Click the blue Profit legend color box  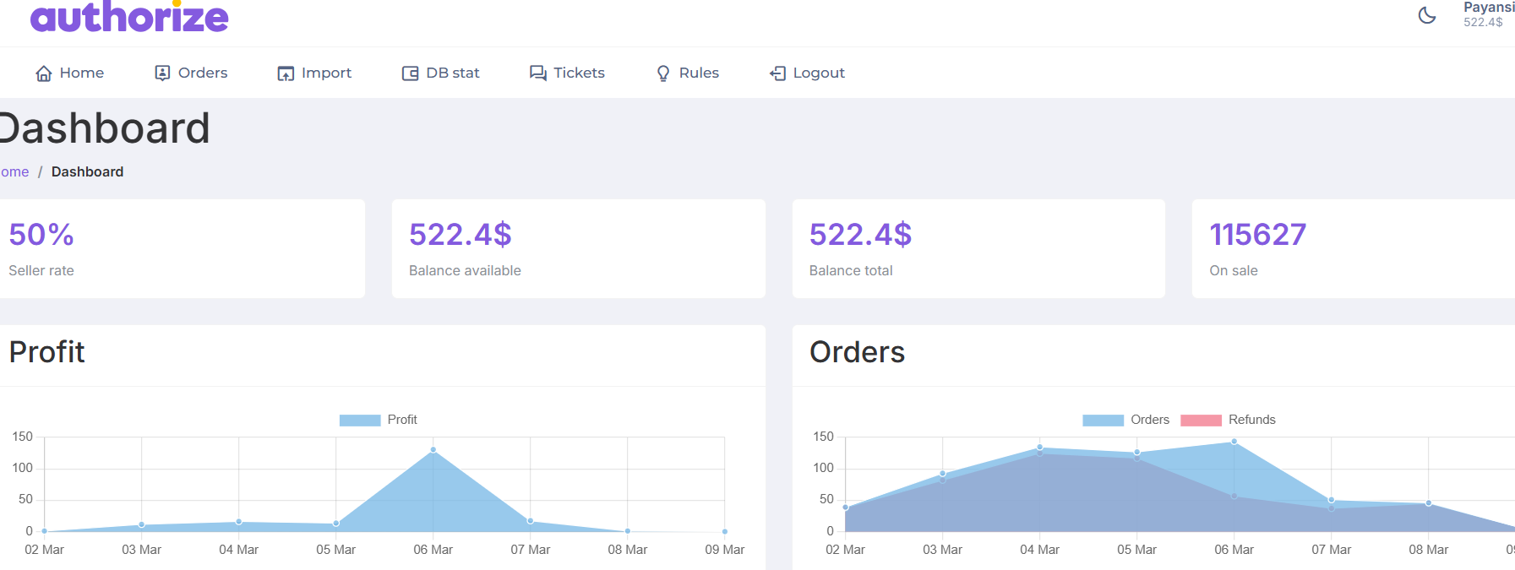[360, 421]
